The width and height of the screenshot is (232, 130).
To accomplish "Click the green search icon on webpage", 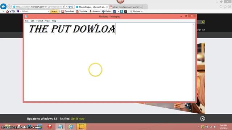I will [203, 22].
